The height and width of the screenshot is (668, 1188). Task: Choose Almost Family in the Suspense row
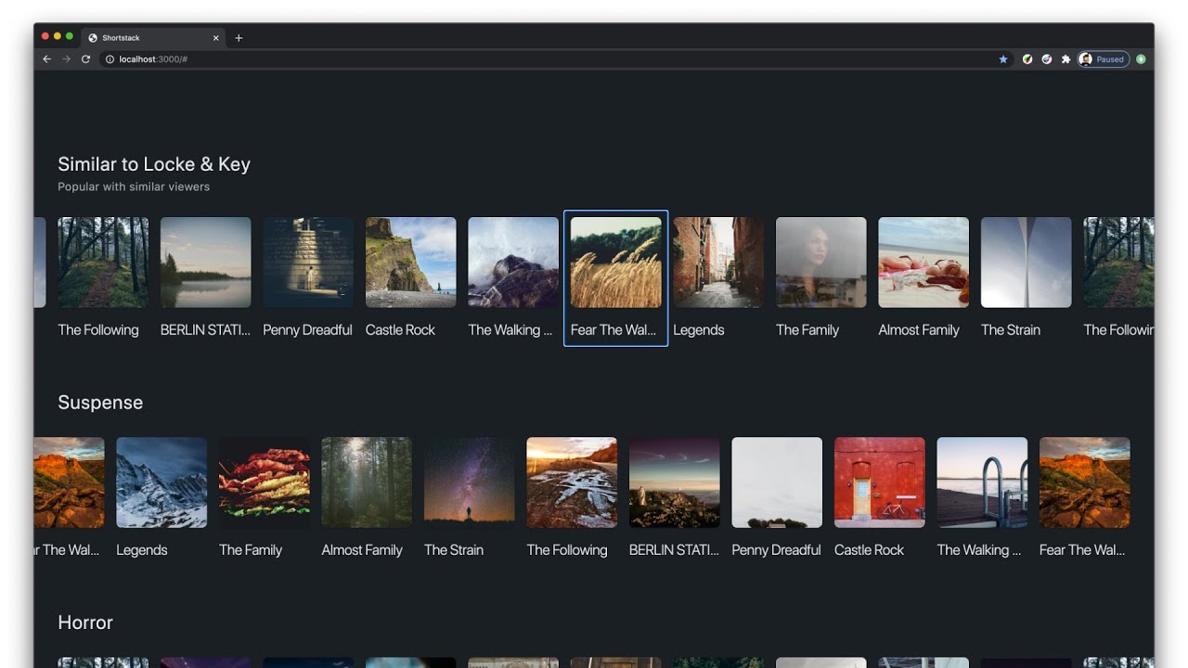tap(367, 498)
